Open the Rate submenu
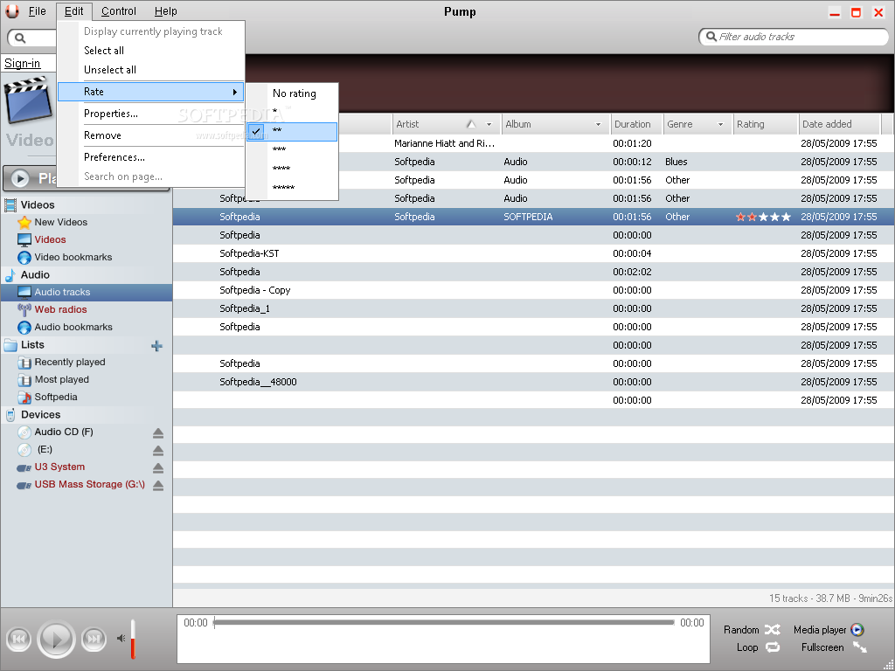The height and width of the screenshot is (671, 895). coord(150,92)
